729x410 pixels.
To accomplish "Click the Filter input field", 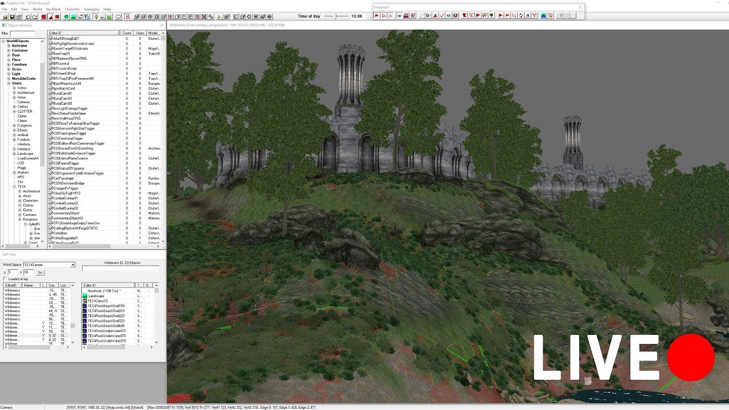I will 22,34.
